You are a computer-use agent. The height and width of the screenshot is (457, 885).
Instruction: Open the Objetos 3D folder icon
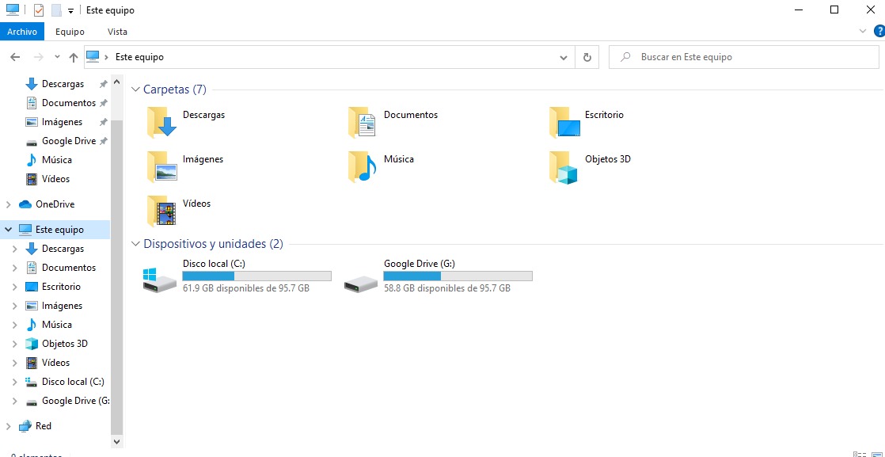pos(564,167)
